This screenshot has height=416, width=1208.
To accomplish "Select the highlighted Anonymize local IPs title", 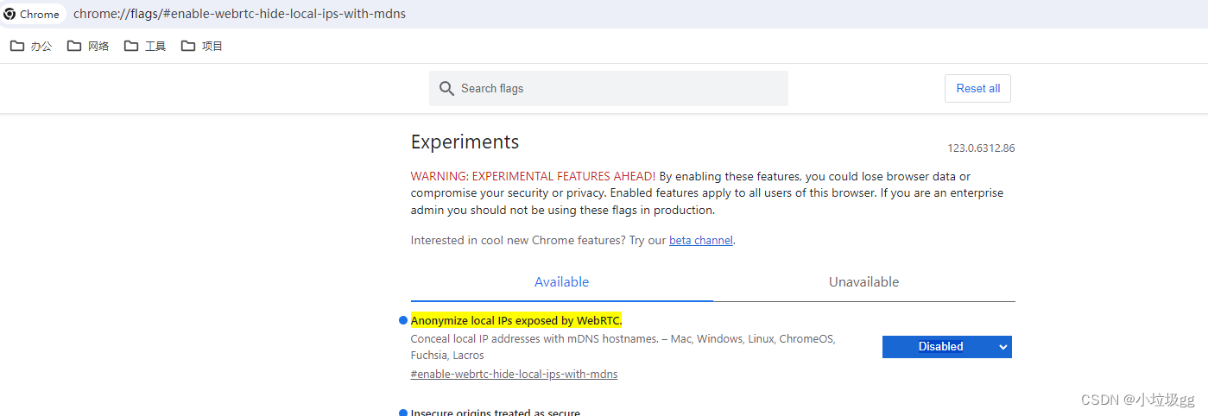I will 516,320.
